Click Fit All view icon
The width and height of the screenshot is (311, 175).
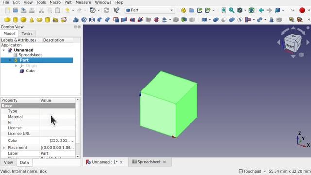(224, 10)
